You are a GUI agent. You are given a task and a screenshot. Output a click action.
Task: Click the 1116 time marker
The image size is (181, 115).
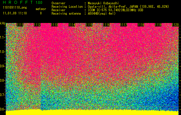[x=106, y=25]
